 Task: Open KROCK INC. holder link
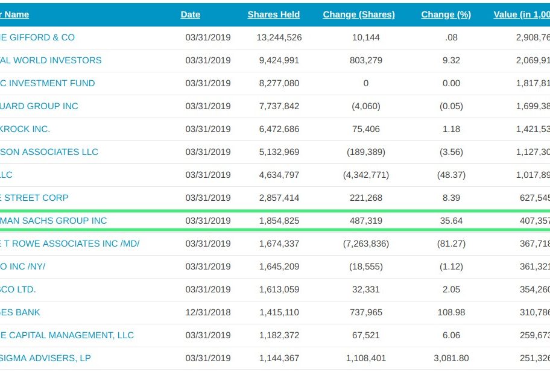point(25,129)
